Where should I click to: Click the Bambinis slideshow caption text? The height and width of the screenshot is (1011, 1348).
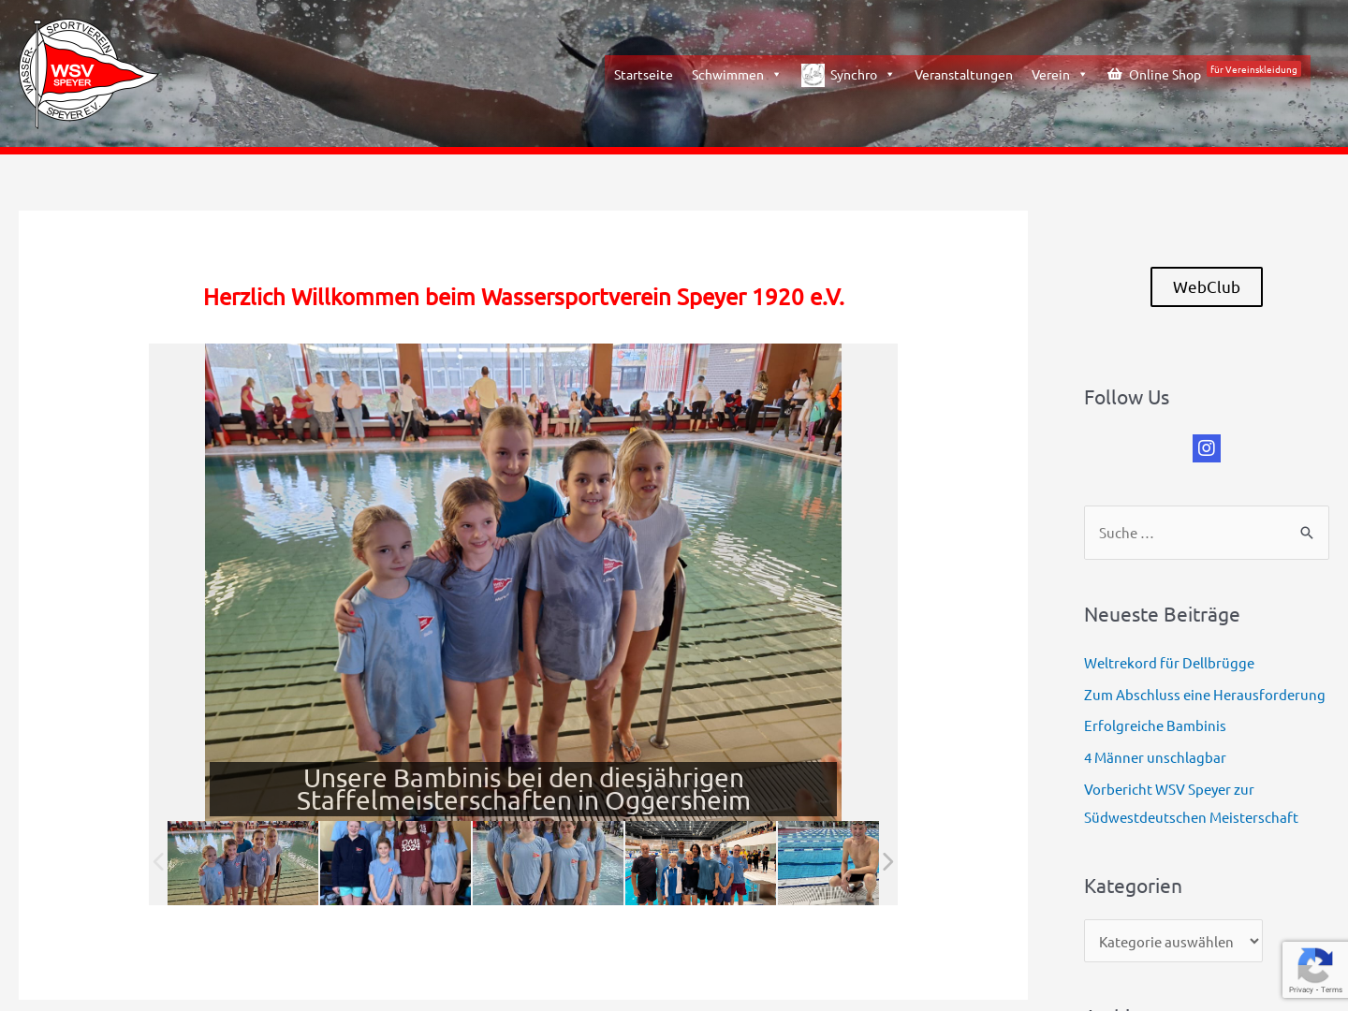(x=523, y=789)
